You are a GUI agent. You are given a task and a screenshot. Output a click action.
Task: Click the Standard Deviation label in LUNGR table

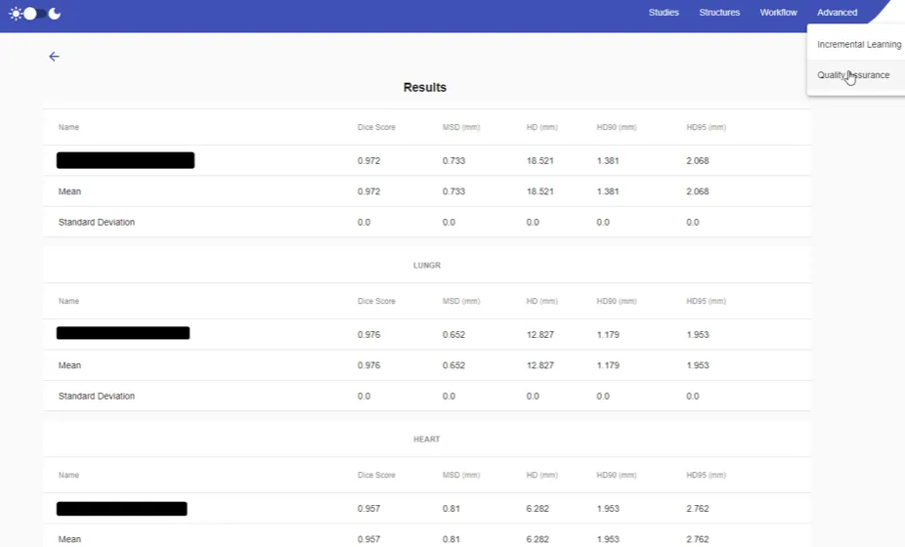click(97, 396)
